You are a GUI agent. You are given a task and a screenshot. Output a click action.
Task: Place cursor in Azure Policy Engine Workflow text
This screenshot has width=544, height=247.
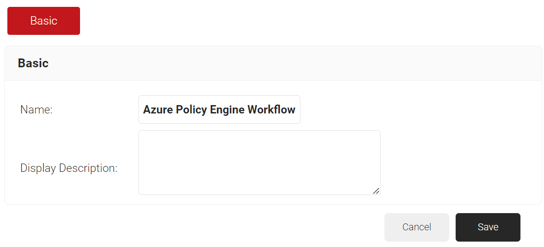pyautogui.click(x=219, y=110)
